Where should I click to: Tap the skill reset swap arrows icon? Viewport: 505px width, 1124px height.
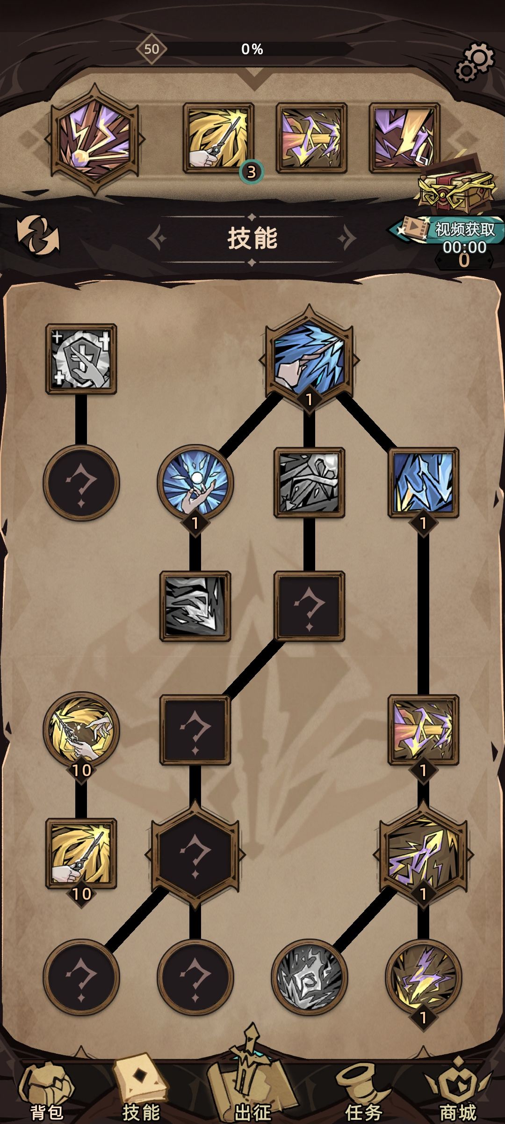click(x=38, y=235)
